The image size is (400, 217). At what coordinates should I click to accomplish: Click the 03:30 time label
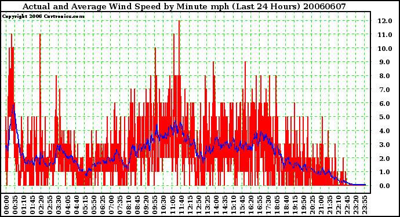[59, 205]
